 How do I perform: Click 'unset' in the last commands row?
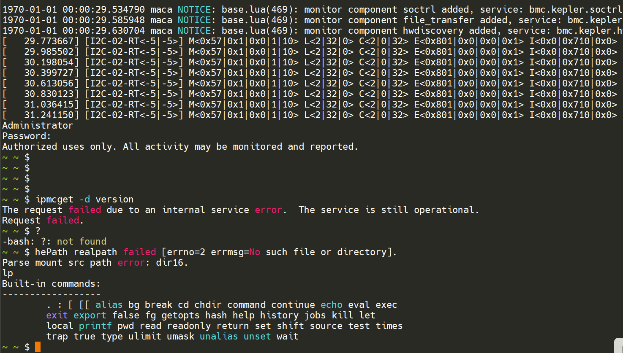(257, 336)
